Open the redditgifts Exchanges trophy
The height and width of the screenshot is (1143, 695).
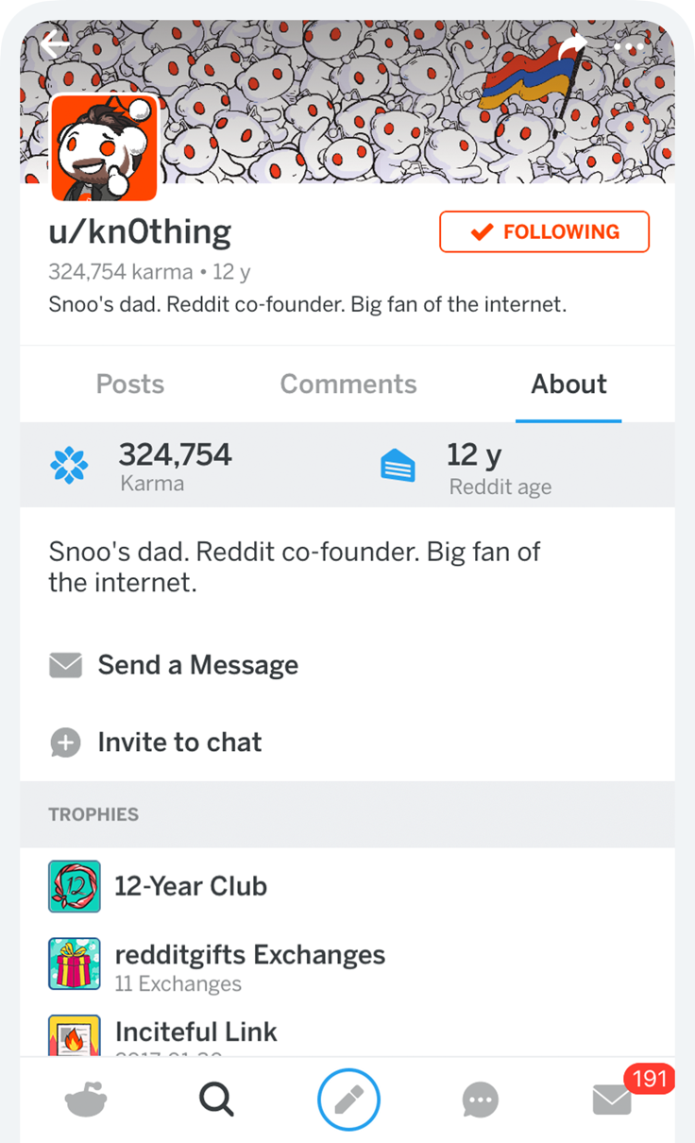(x=249, y=955)
